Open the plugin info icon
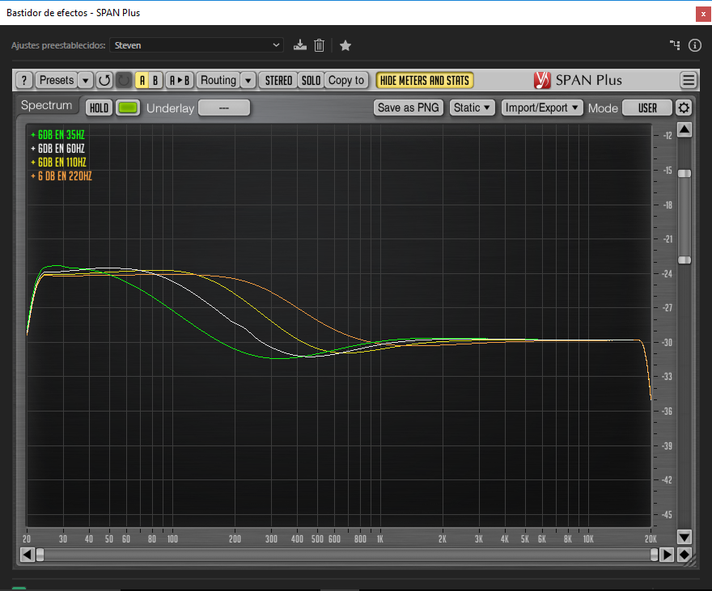Viewport: 712px width, 591px height. [694, 45]
